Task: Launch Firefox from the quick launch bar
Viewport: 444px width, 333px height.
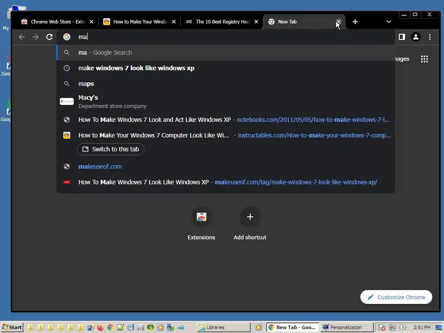Action: 100,328
